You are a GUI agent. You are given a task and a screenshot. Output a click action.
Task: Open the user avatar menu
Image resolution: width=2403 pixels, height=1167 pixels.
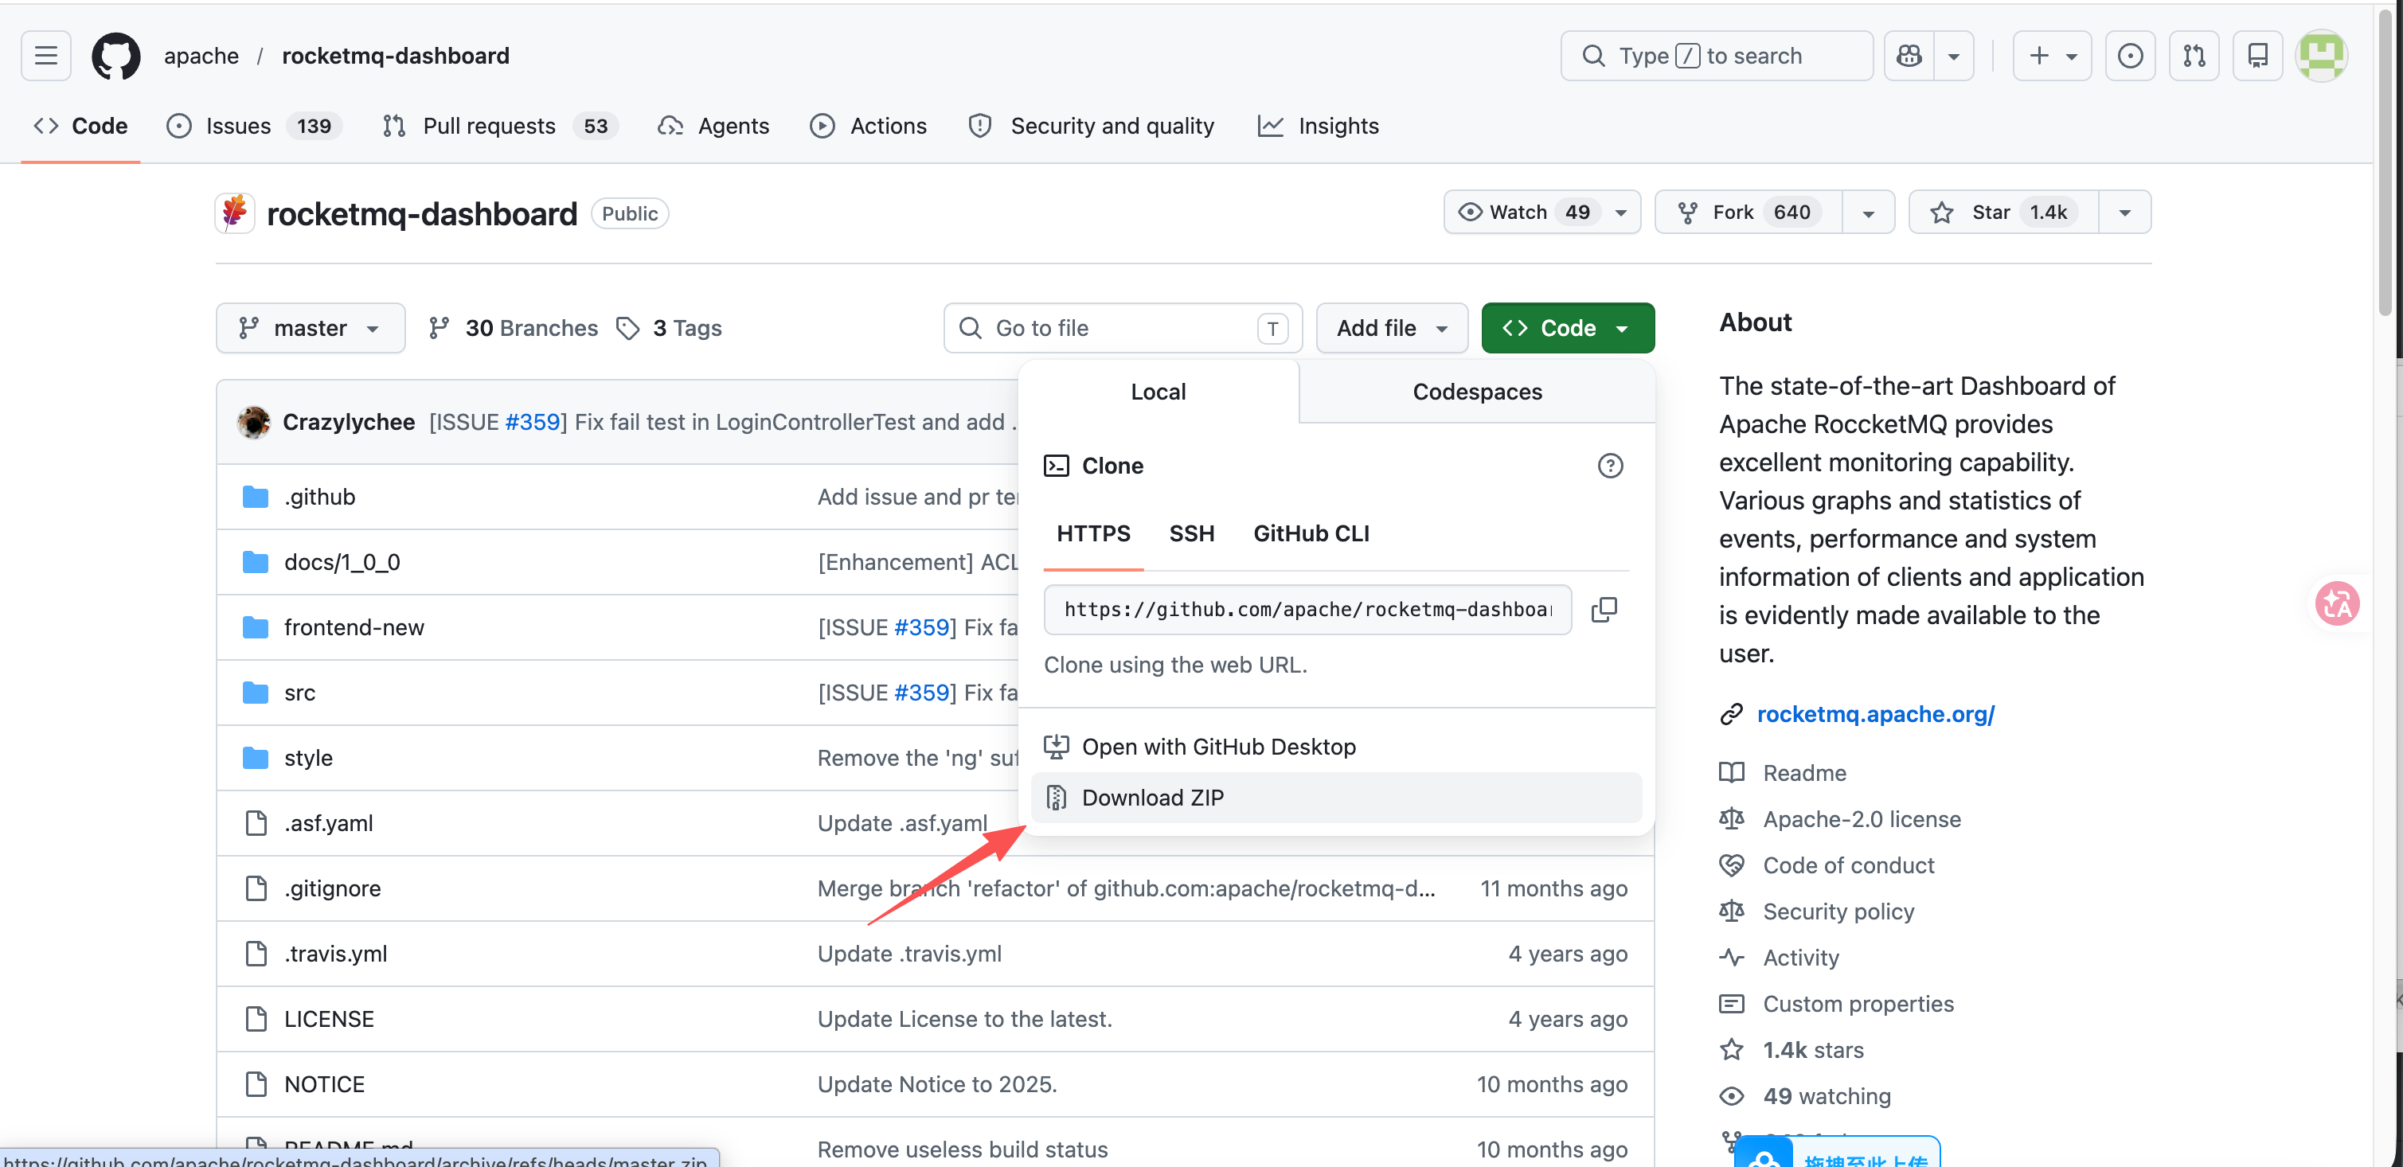(2322, 56)
